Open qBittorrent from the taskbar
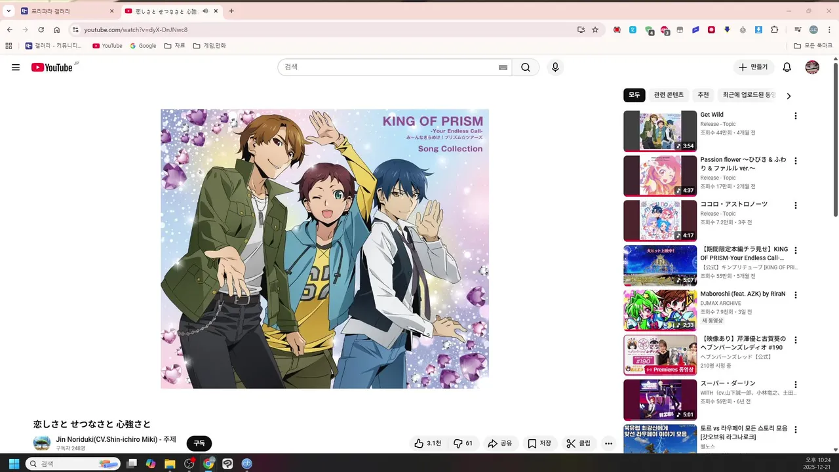 click(x=247, y=463)
